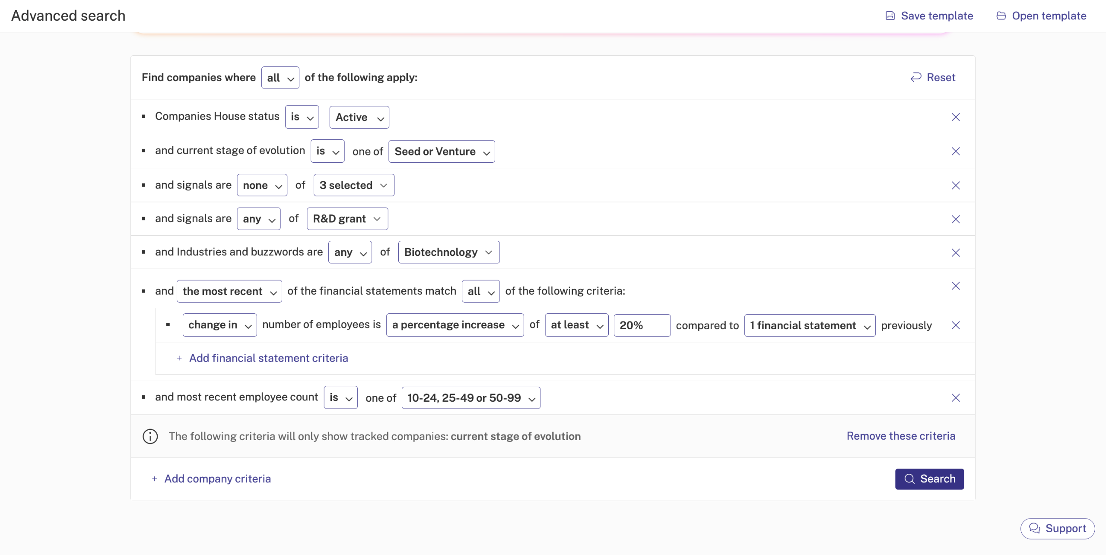The image size is (1106, 555).
Task: Remove the R&D grant signals criterion
Action: point(956,219)
